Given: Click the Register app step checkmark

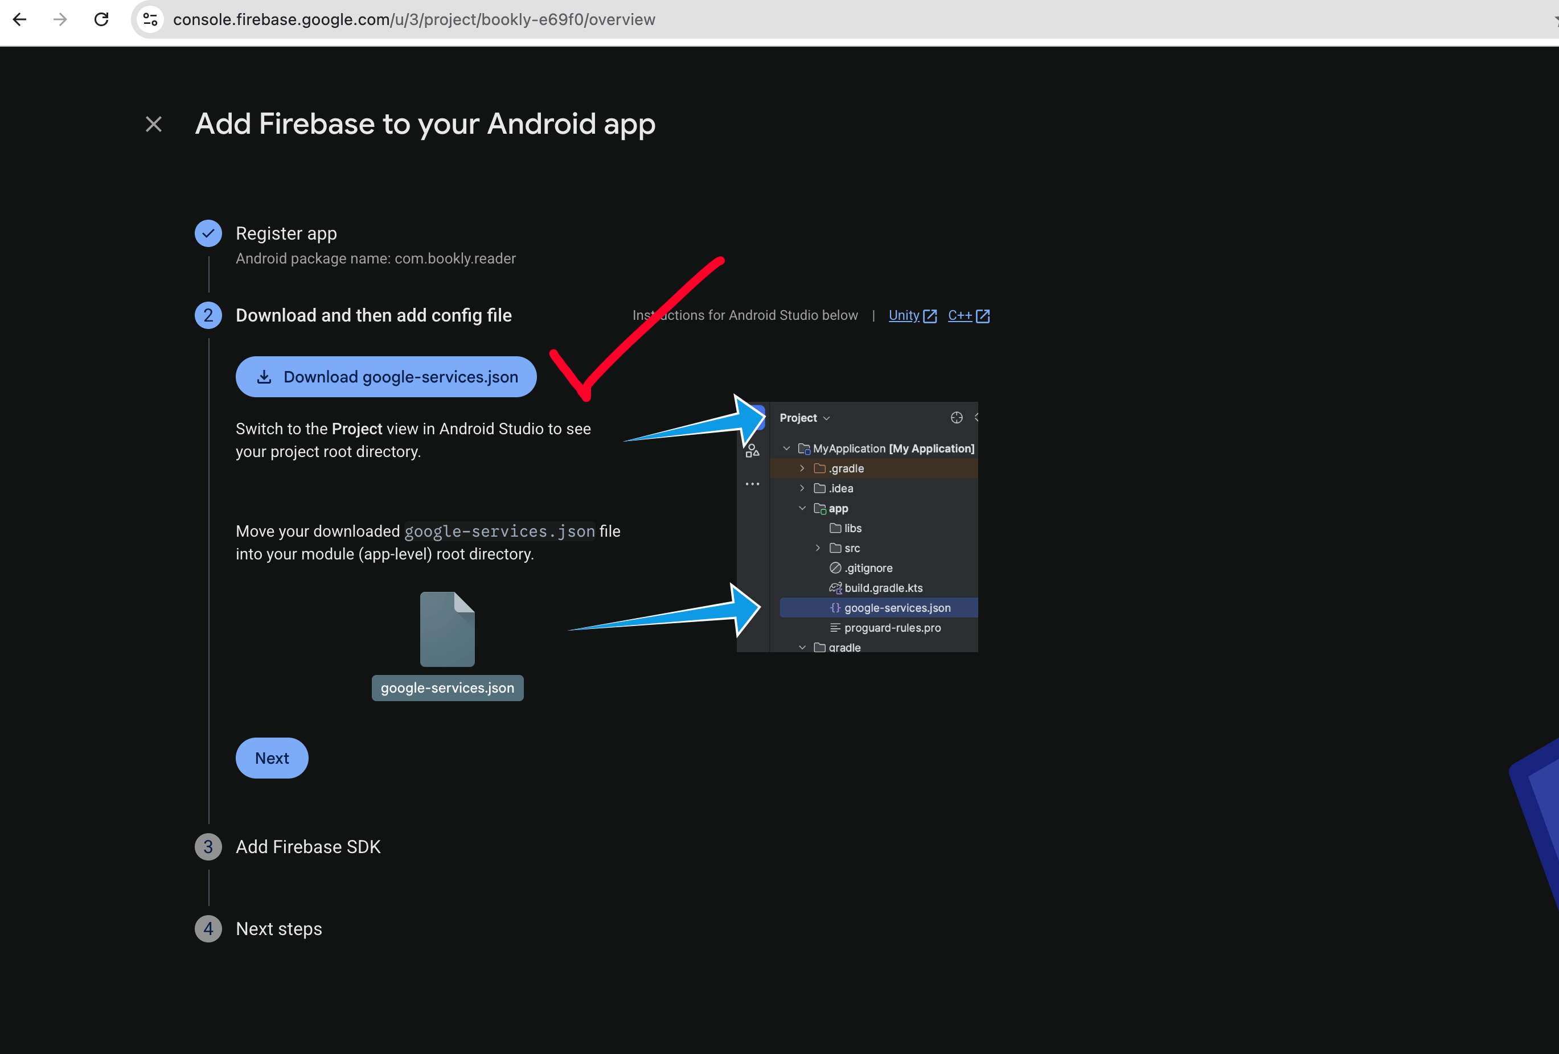Looking at the screenshot, I should tap(208, 233).
